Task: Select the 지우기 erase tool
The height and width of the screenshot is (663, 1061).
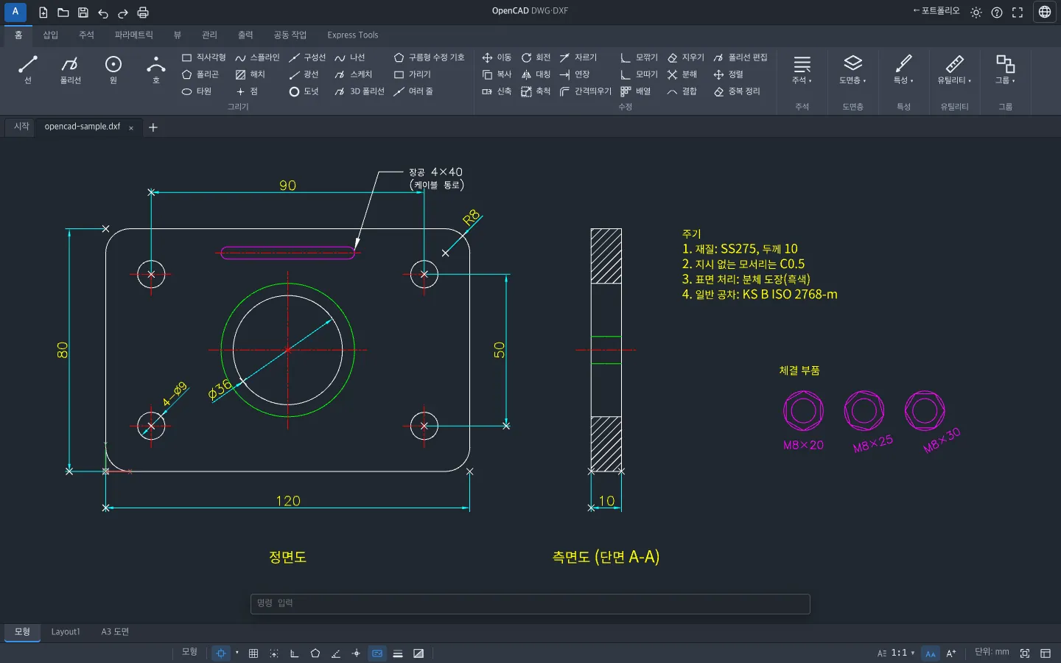Action: [686, 57]
